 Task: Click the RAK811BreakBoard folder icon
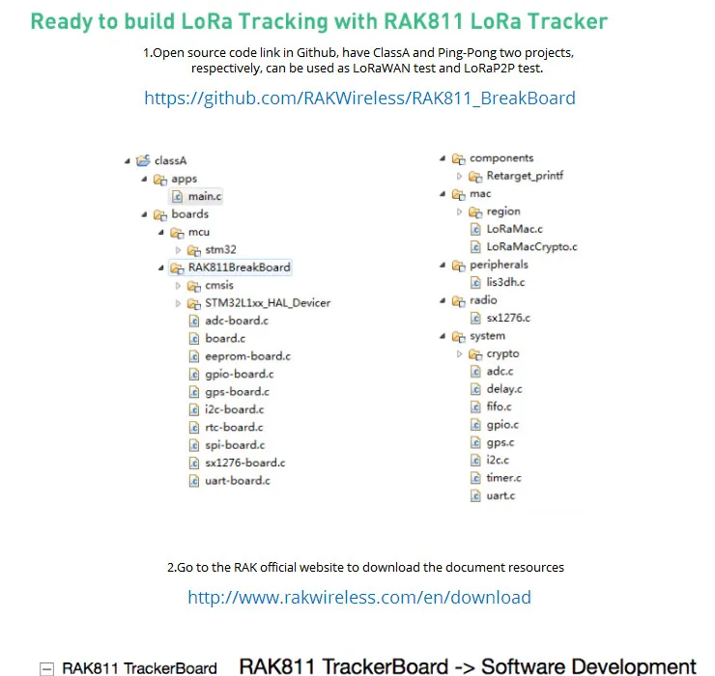click(x=177, y=268)
